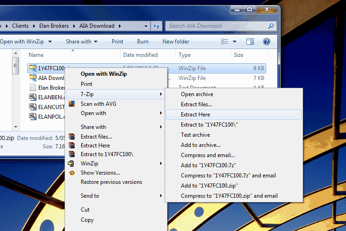Select Extract to "1Y47FC100\" in 7-Zip submenu
Viewport: 346px width, 231px height.
(209, 125)
